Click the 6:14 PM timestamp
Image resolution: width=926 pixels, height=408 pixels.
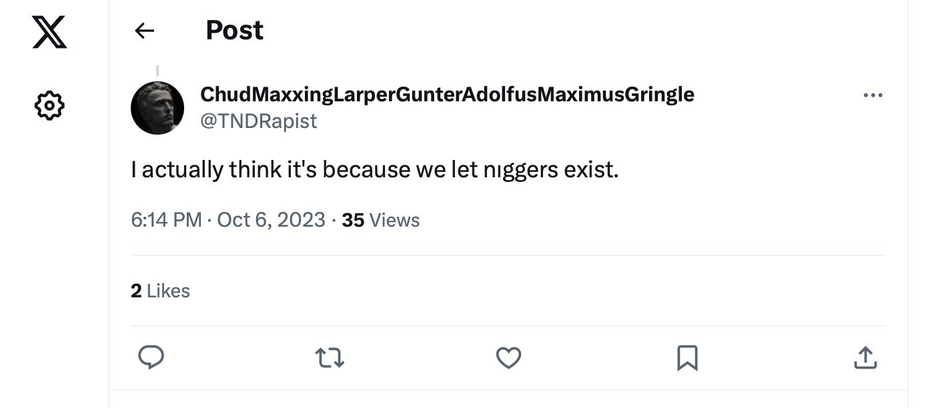tap(166, 220)
